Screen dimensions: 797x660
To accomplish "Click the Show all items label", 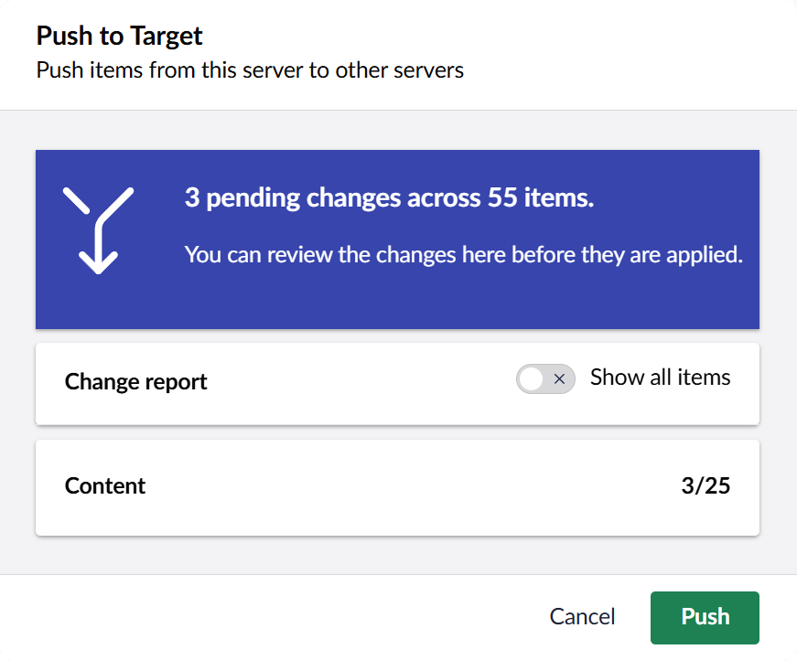I will [x=660, y=378].
